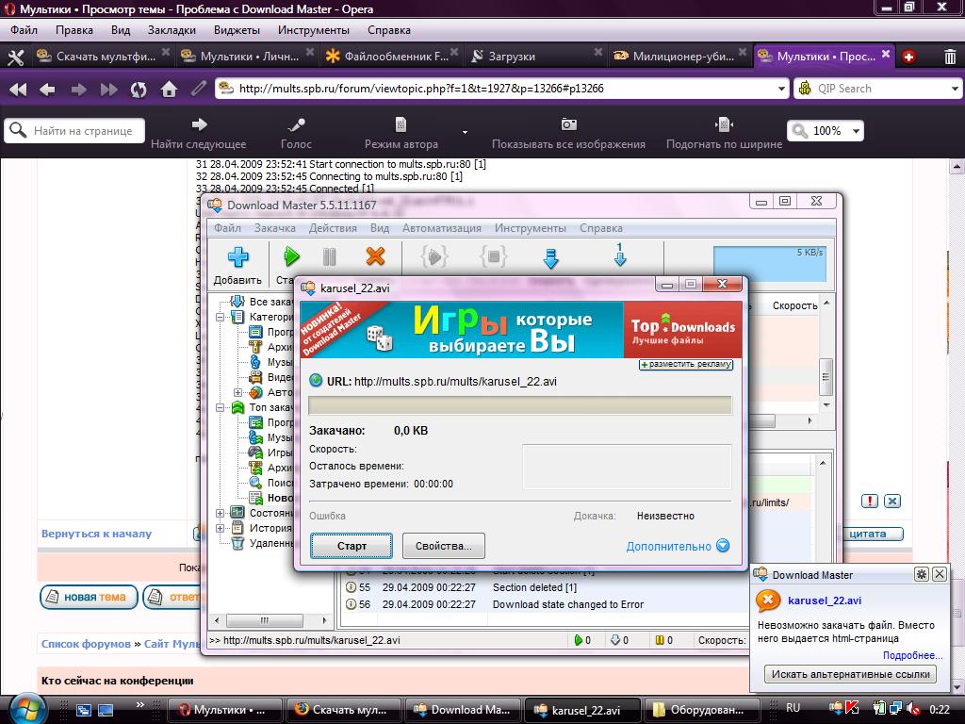The image size is (965, 724).
Task: Open the 'Автоматизация' menu in Download Master
Action: point(441,228)
